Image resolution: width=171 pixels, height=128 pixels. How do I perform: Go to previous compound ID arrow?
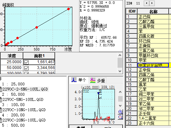point(146,3)
